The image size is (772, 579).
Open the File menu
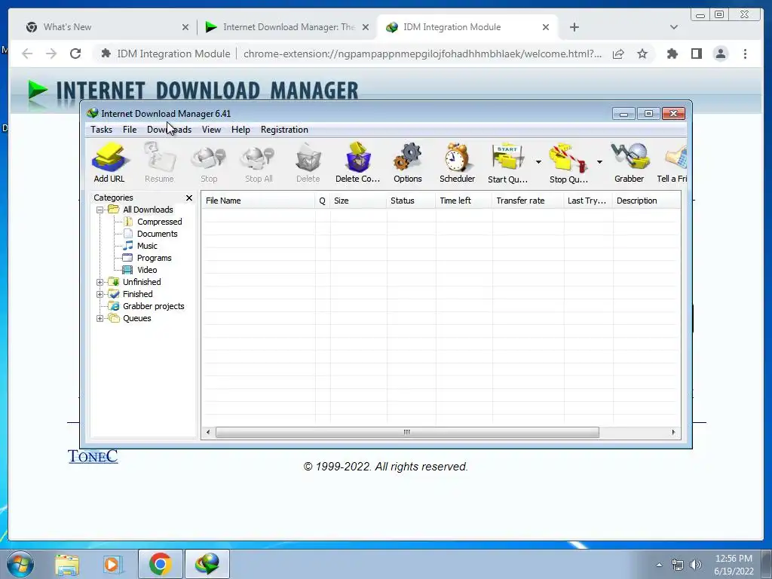click(130, 130)
